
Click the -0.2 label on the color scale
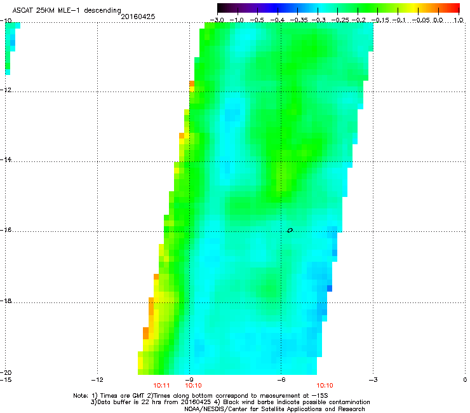click(x=359, y=20)
